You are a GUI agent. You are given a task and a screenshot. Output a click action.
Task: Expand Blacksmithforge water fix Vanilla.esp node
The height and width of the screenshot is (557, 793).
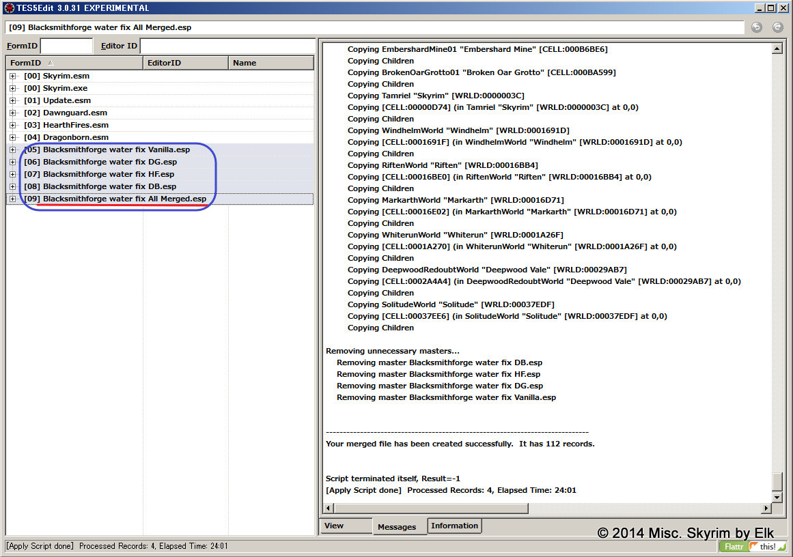click(x=13, y=149)
